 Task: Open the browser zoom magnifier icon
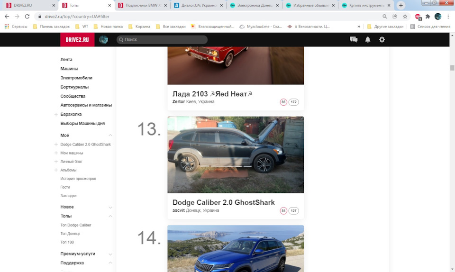pyautogui.click(x=385, y=17)
